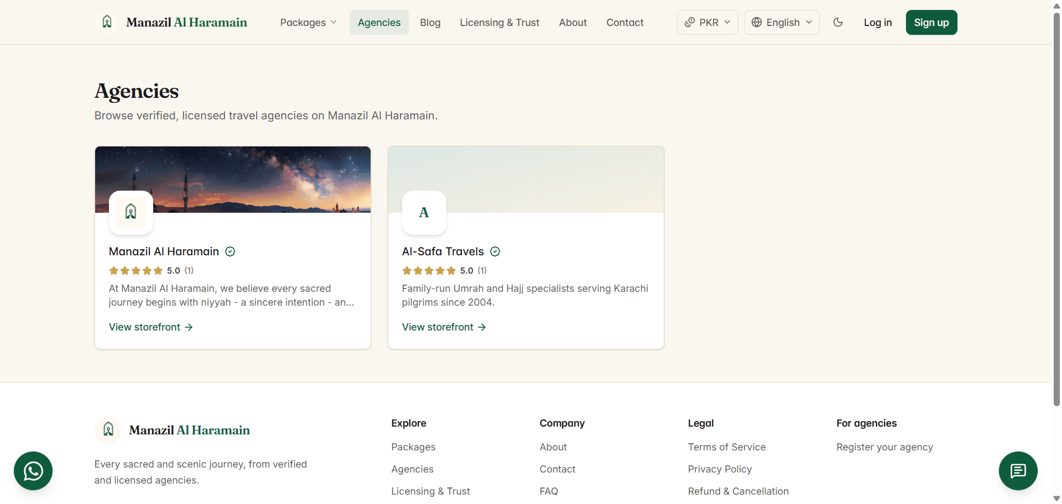
Task: Click the footer Manazil Al Haramain logo icon
Action: click(x=108, y=429)
